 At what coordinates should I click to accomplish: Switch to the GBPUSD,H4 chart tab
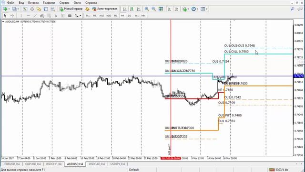33,164
